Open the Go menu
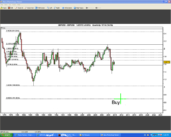Viewport: 171px width, 137px height. pyautogui.click(x=10, y=5)
